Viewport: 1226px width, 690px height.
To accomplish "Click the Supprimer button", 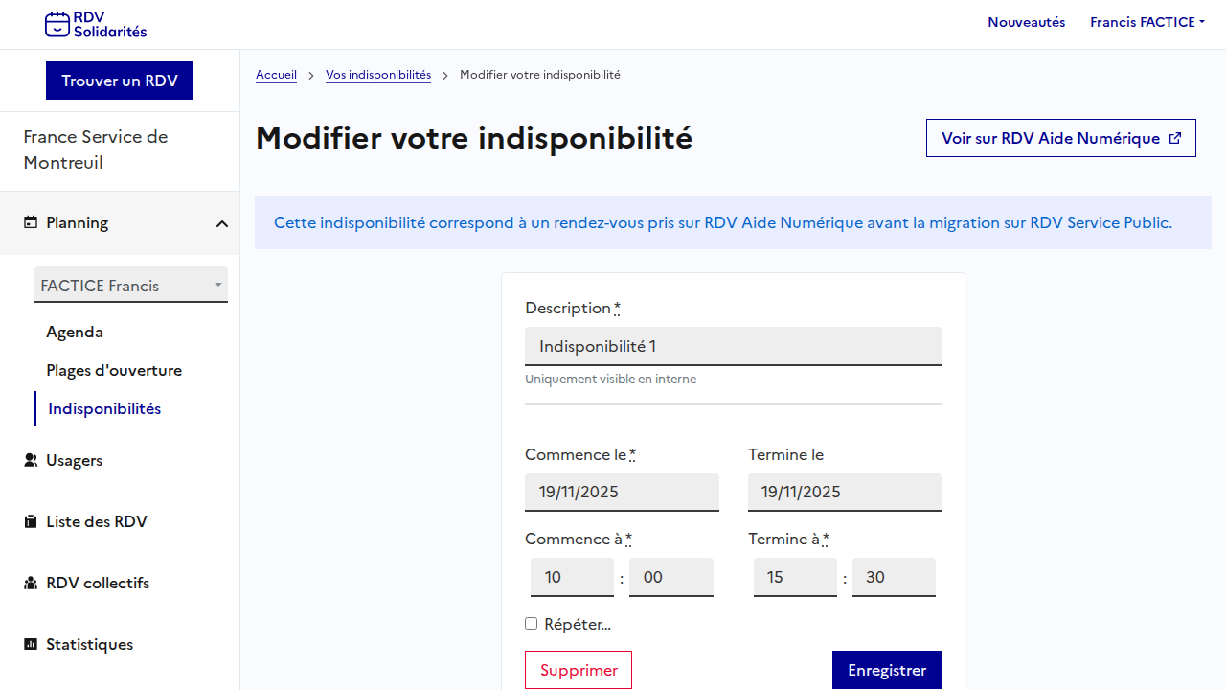I will (579, 670).
